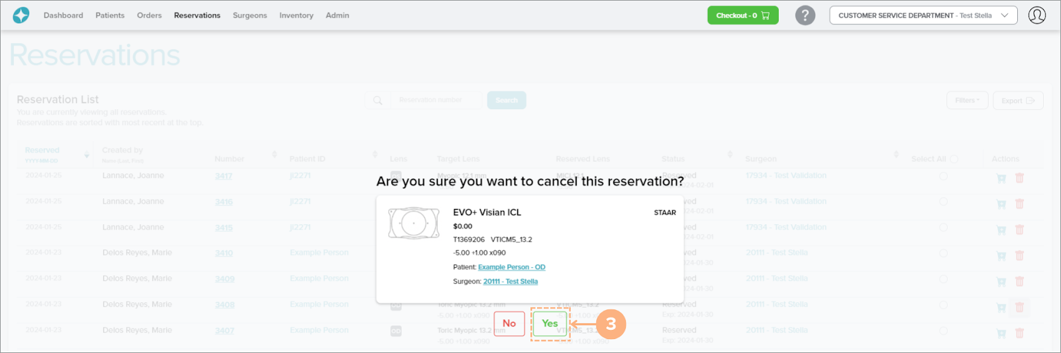Open the Filters dropdown
1061x353 pixels.
967,100
